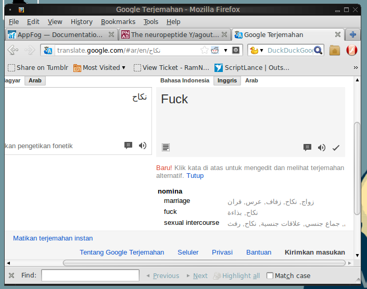Close the Find bar
Viewport: 367px width, 289px height.
coord(11,275)
